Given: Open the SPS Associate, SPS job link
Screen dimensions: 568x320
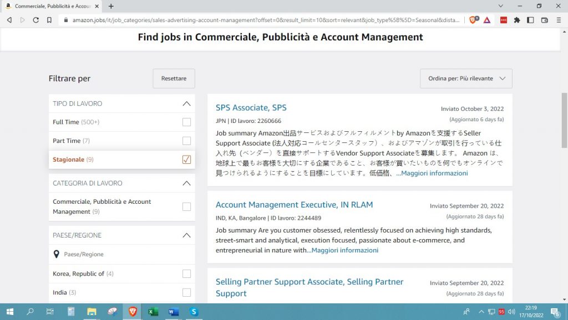Looking at the screenshot, I should pyautogui.click(x=251, y=107).
